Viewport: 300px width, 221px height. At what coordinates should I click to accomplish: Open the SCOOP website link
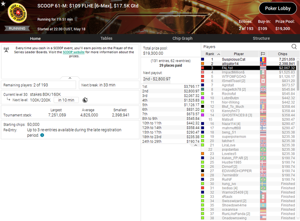click(73, 52)
